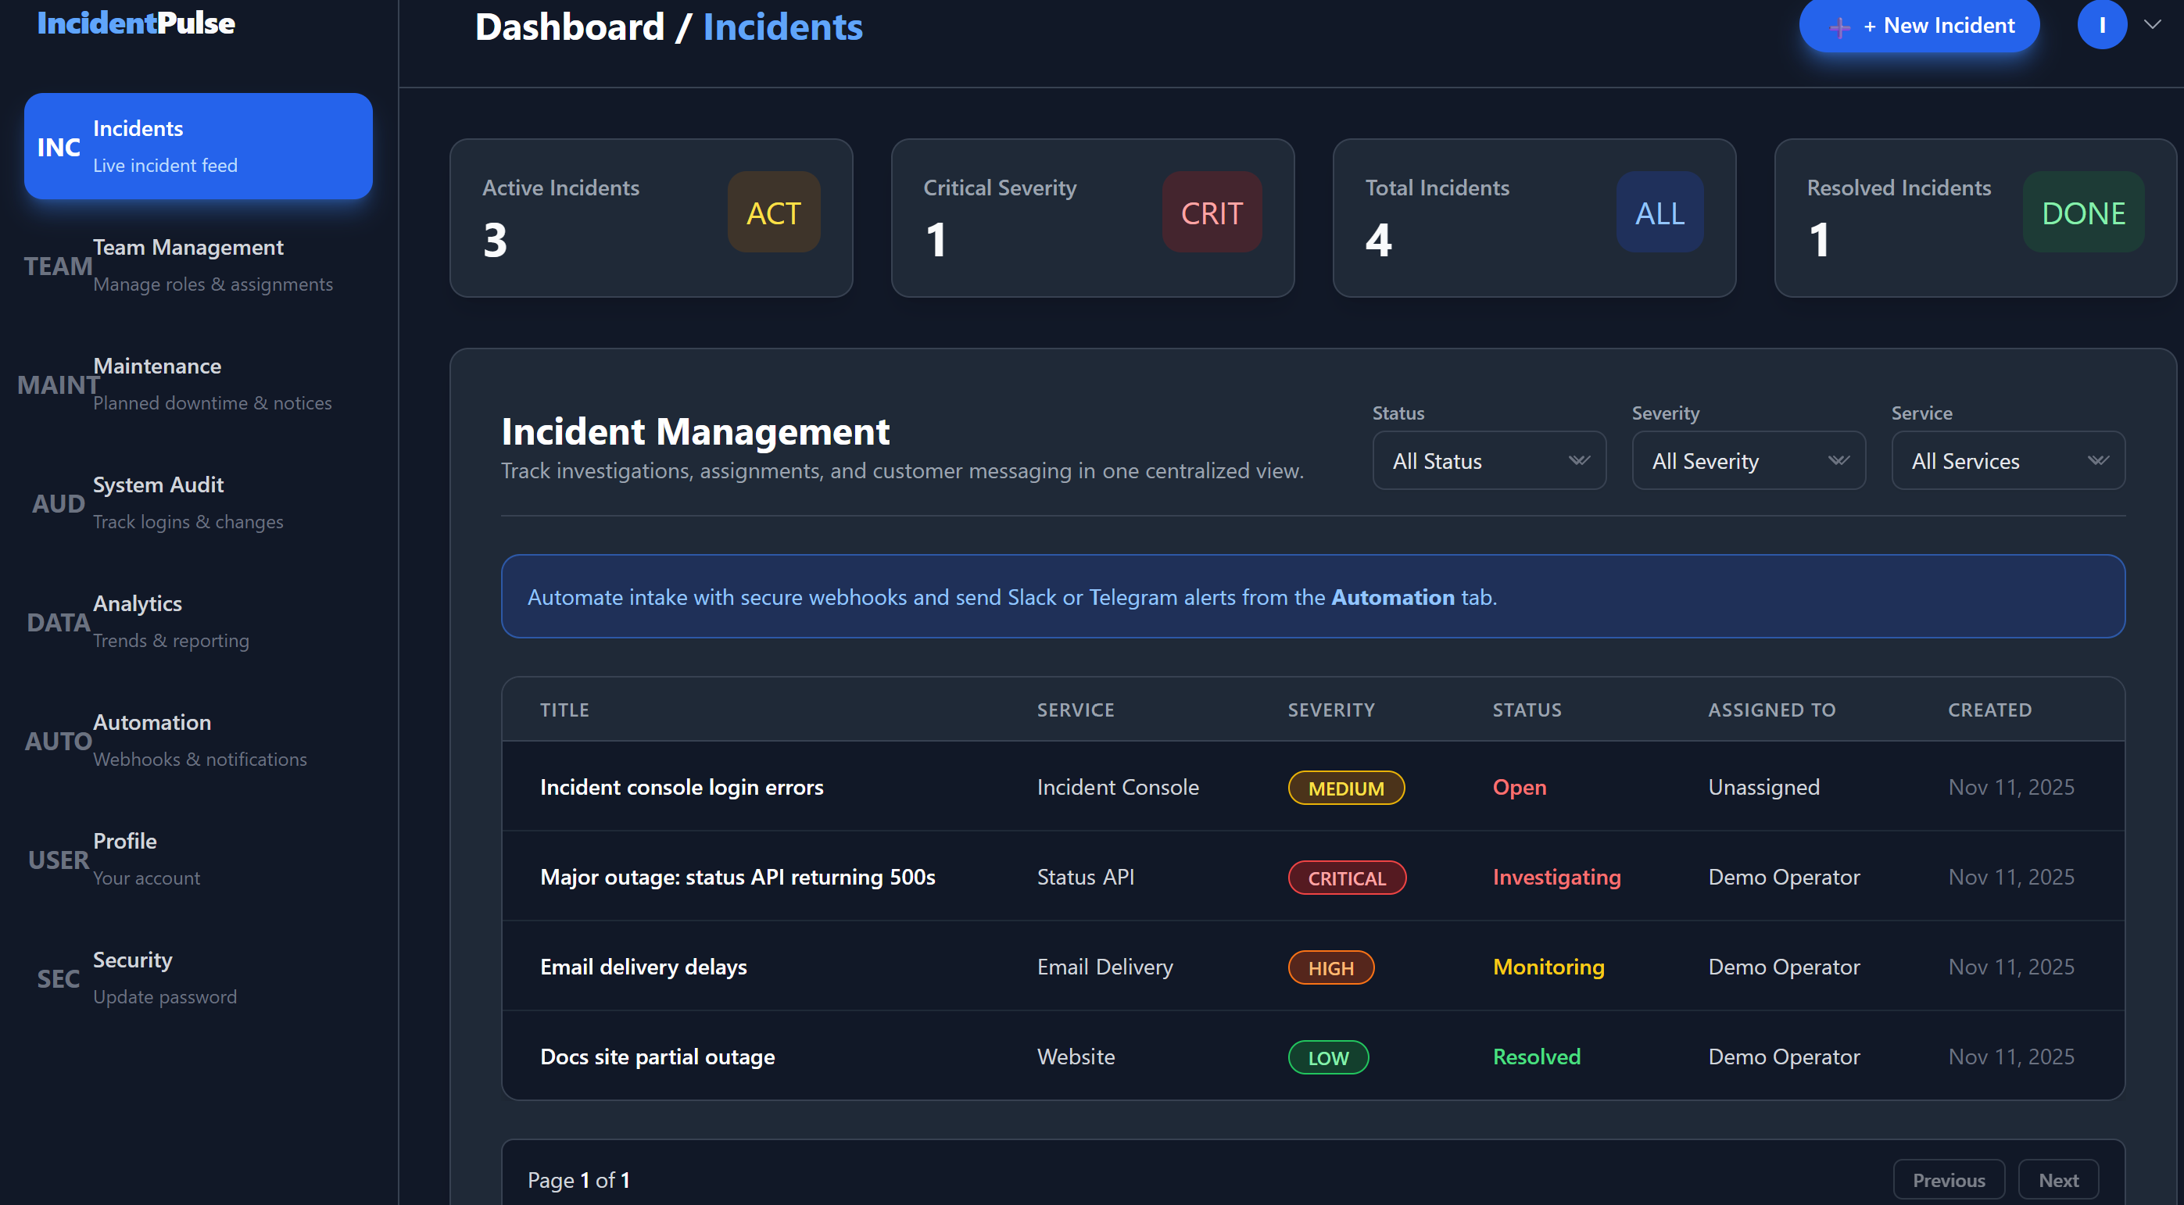
Task: Click the ACT badge on Active Incidents card
Action: pos(772,212)
